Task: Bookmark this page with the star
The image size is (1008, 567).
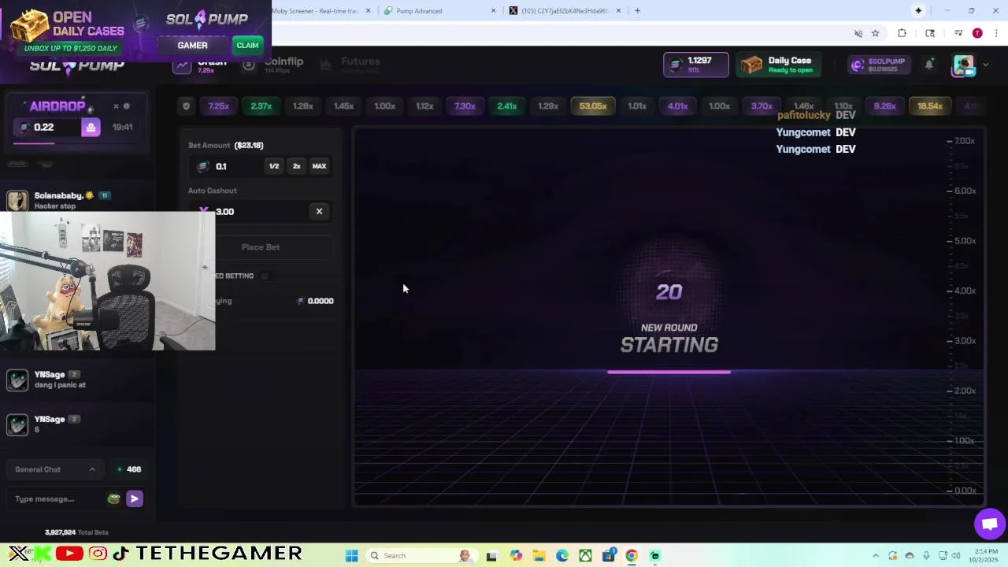Action: tap(875, 33)
